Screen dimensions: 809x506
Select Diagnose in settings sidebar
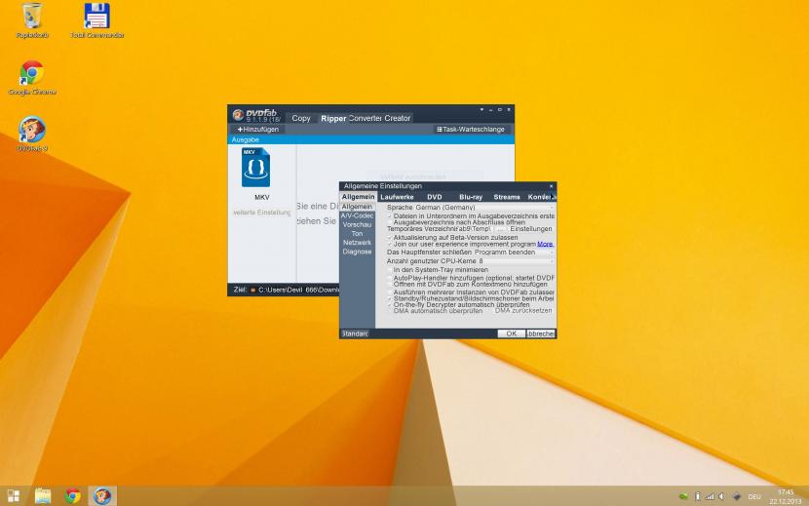[357, 252]
